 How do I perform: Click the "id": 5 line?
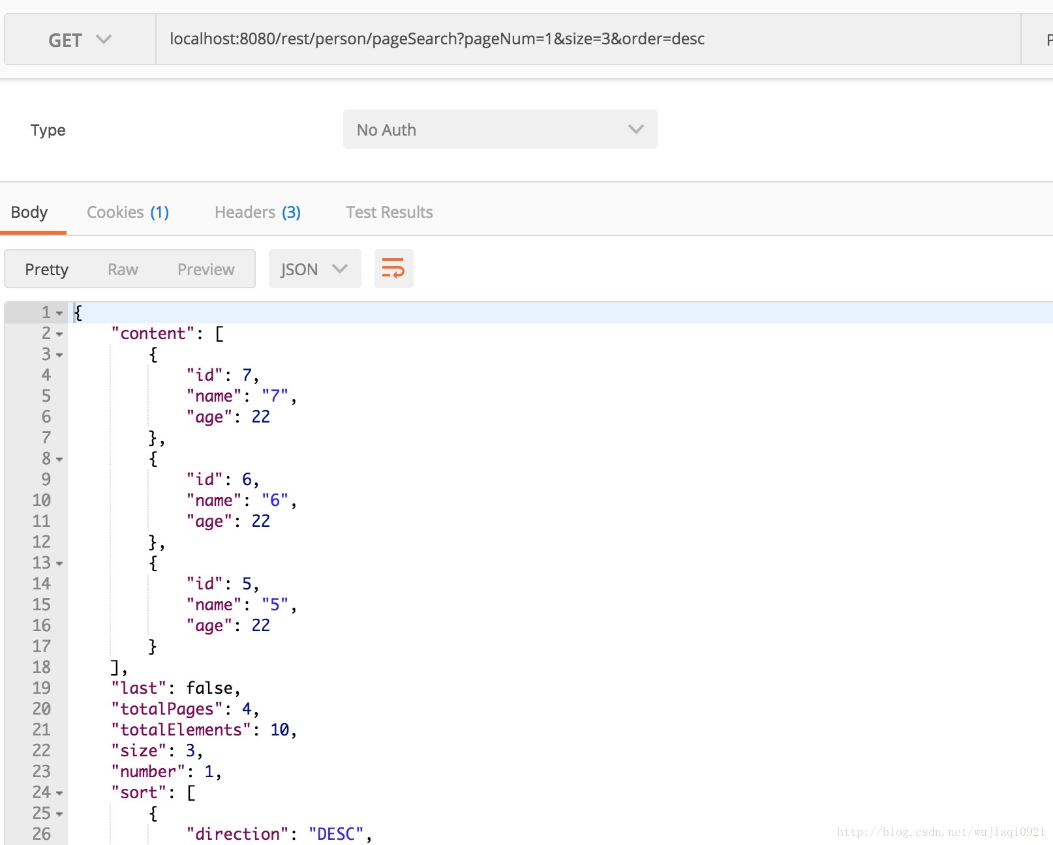click(222, 584)
